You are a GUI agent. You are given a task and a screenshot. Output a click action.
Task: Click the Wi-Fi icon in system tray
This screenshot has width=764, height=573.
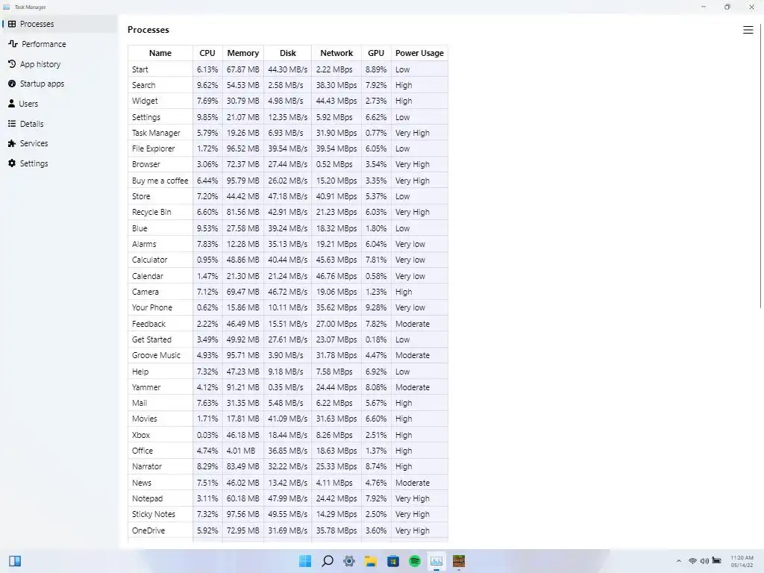tap(692, 561)
